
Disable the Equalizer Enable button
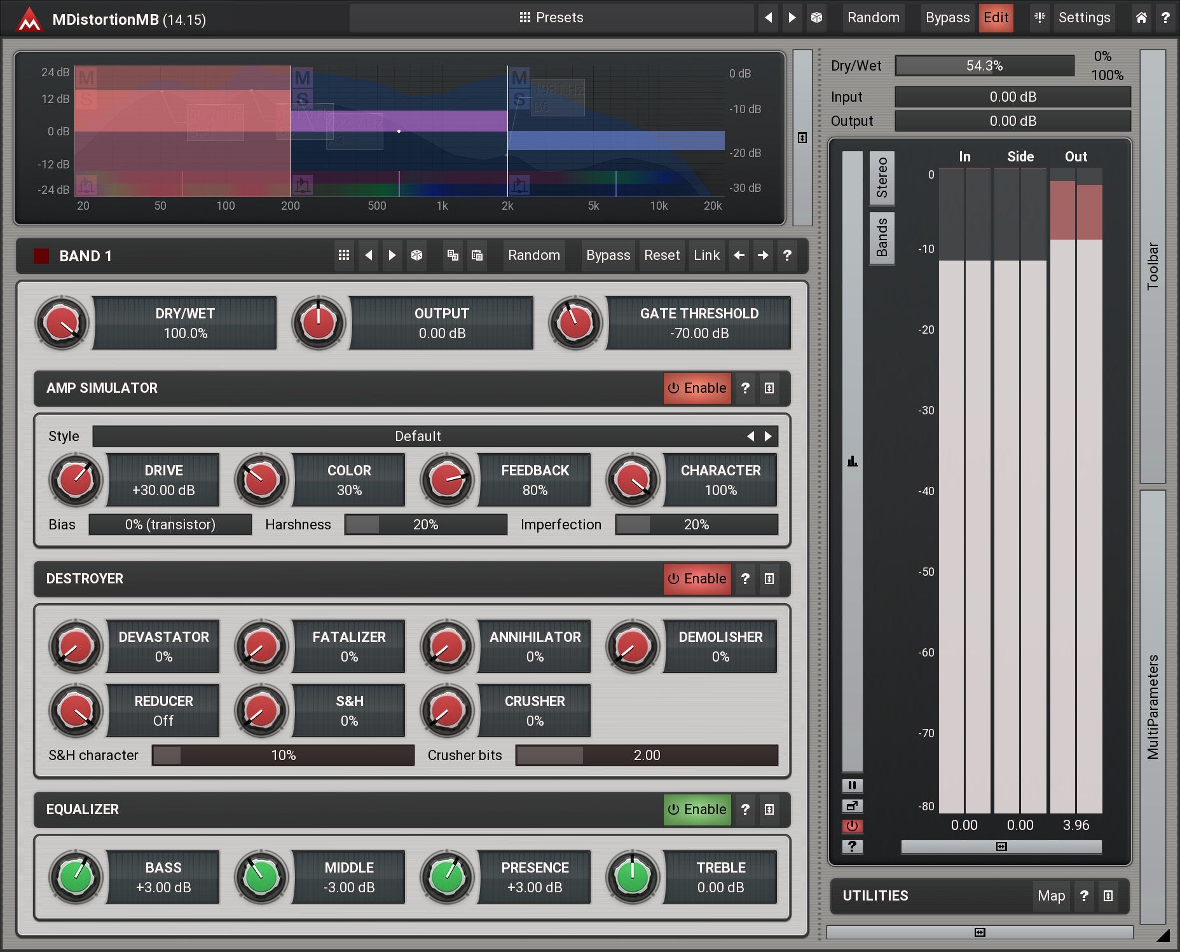[697, 810]
